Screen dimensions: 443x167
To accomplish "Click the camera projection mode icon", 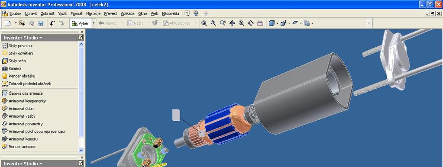I will pos(283,23).
